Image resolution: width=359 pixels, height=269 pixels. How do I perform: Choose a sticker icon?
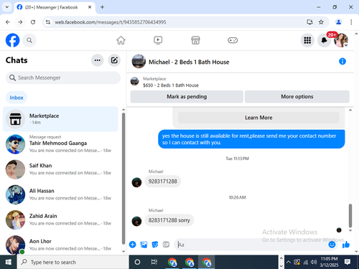[155, 245]
